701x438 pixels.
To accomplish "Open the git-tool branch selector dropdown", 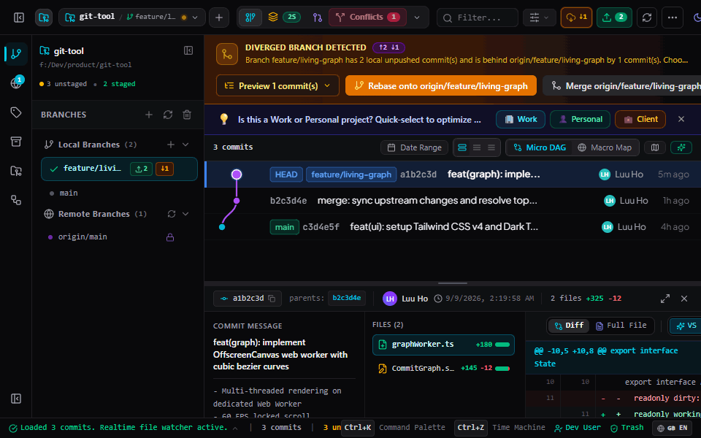I will point(132,18).
